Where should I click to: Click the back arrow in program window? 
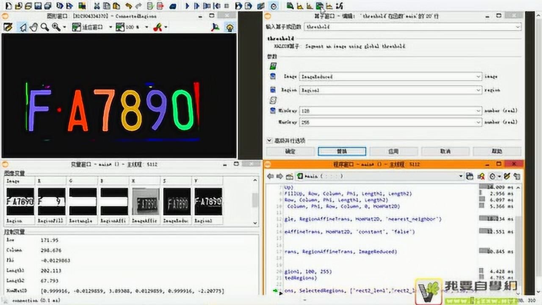pyautogui.click(x=270, y=176)
